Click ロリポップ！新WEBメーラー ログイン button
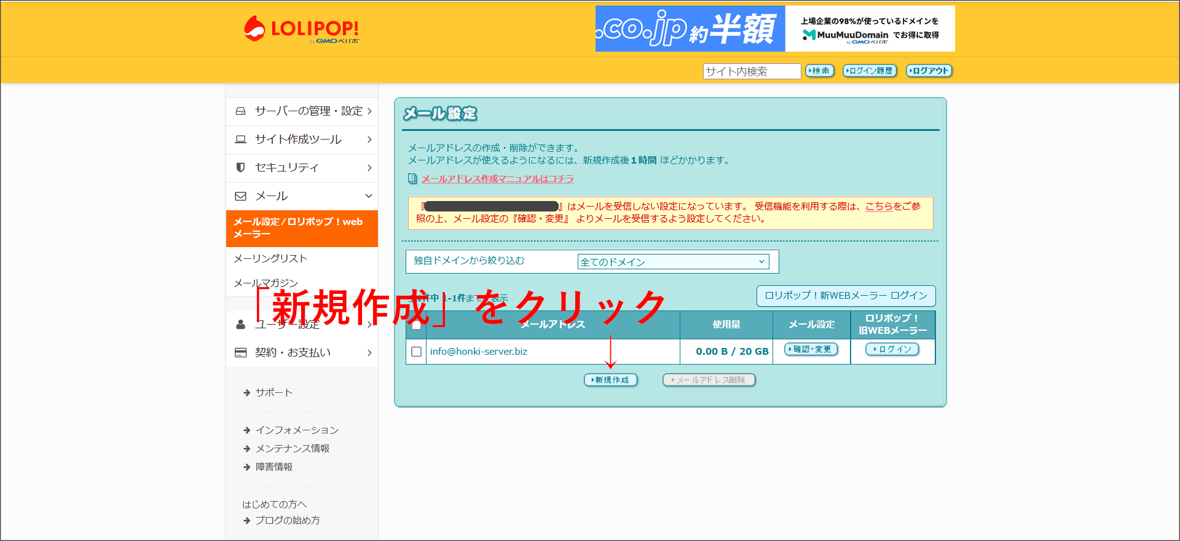Screen dimensions: 1180x541 click(x=846, y=296)
